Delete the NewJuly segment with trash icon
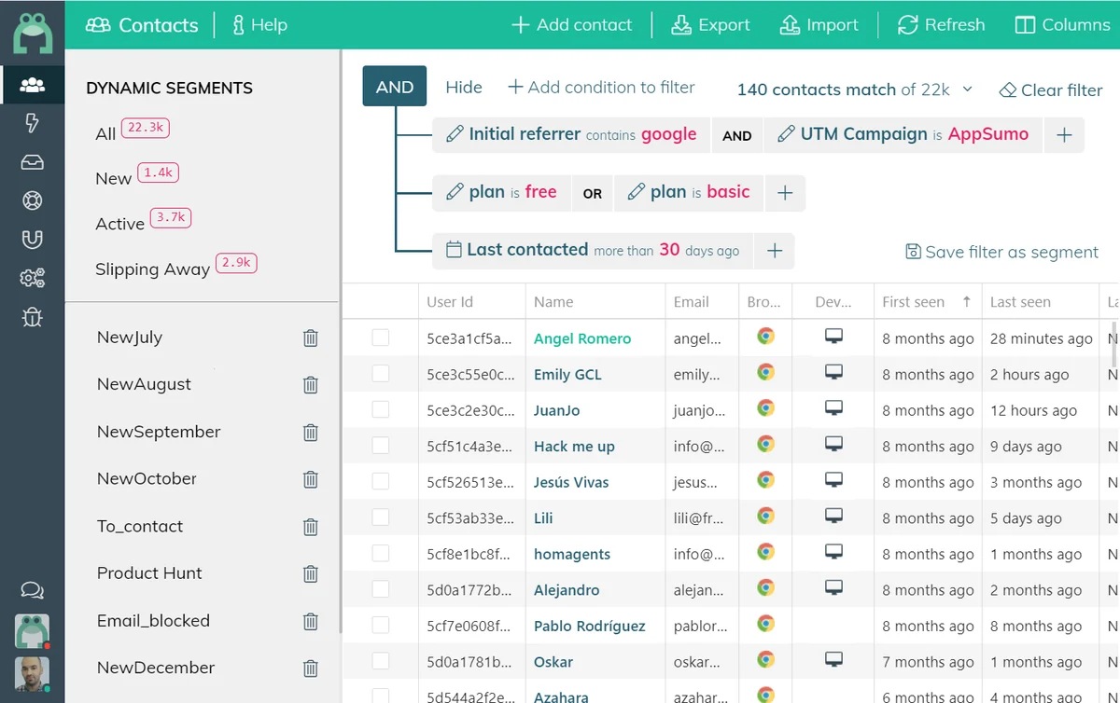Screen dimensions: 1120x703 click(x=311, y=338)
